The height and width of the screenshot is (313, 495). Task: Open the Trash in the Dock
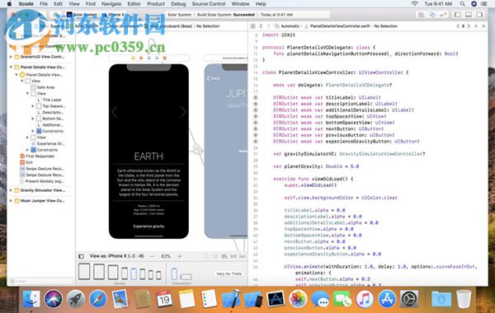point(464,298)
